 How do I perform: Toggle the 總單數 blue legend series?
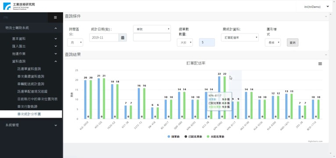click(174, 136)
